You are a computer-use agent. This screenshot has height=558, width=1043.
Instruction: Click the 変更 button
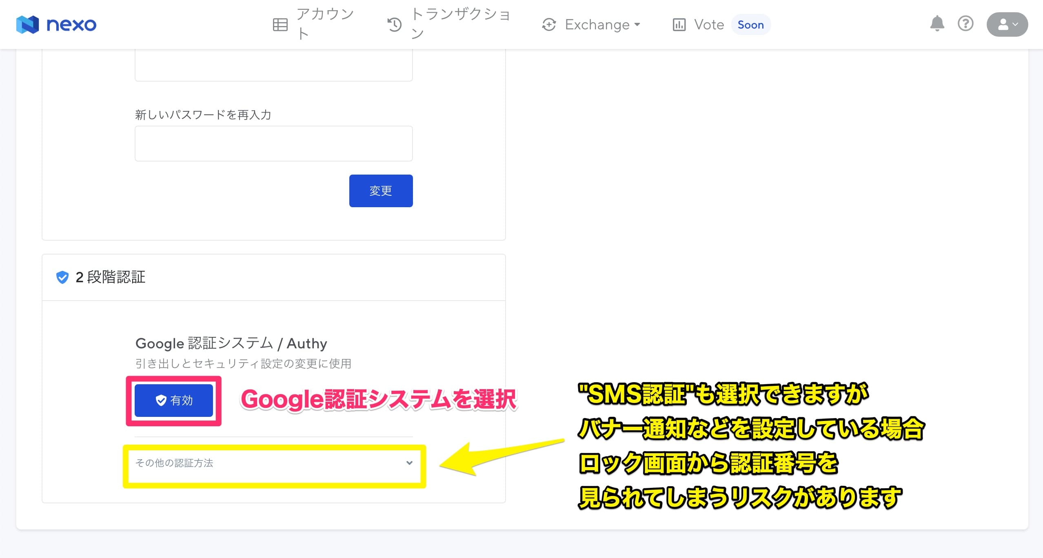click(381, 191)
